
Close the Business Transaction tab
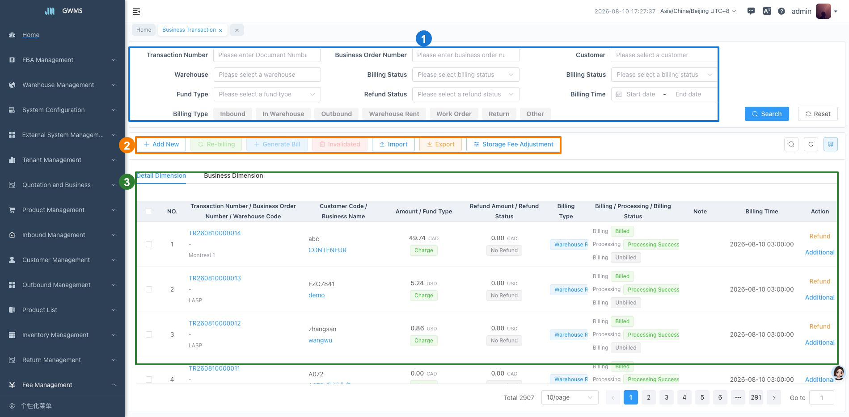(x=220, y=30)
